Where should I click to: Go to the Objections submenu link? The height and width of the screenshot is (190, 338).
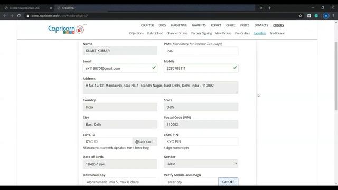136,33
